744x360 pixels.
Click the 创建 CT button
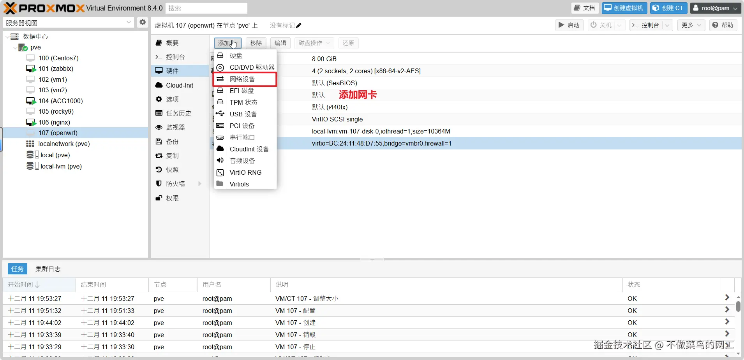[668, 8]
